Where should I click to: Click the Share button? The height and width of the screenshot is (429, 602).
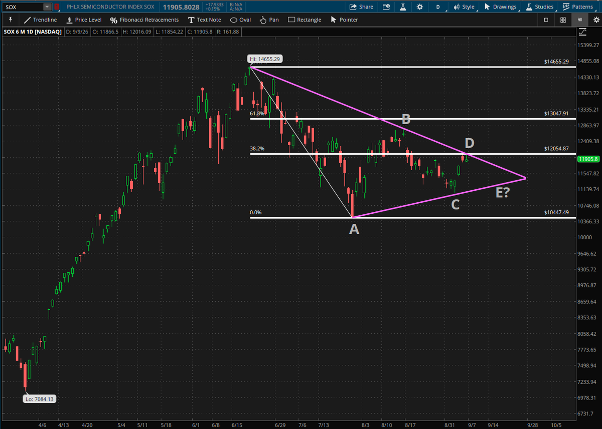[x=361, y=7]
